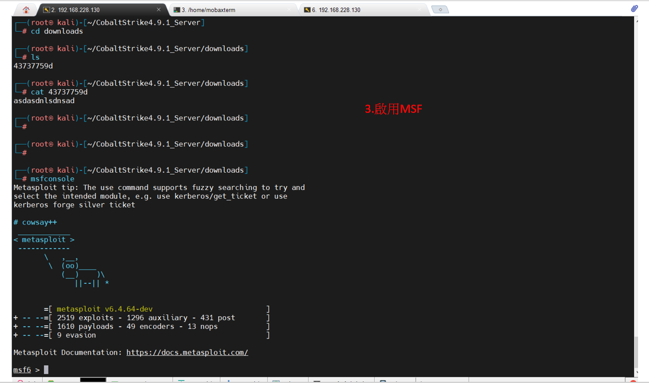Click the "Metasploit Documentation:" label
This screenshot has width=649, height=383.
[68, 352]
